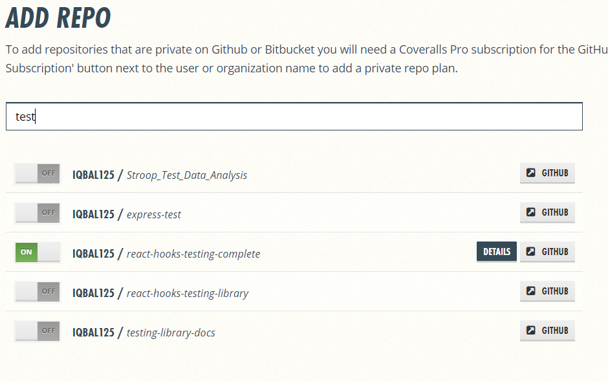608x381 pixels.
Task: Enable the testing-library-docs toggle
Action: (x=38, y=331)
